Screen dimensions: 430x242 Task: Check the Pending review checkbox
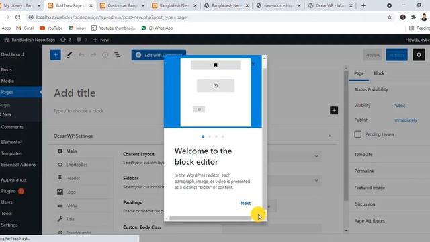tap(358, 134)
